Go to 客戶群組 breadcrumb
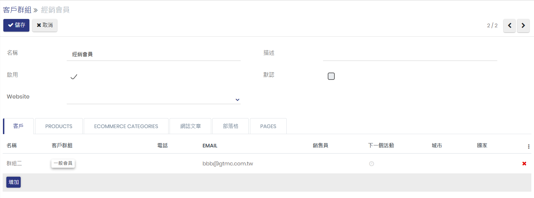 tap(17, 10)
